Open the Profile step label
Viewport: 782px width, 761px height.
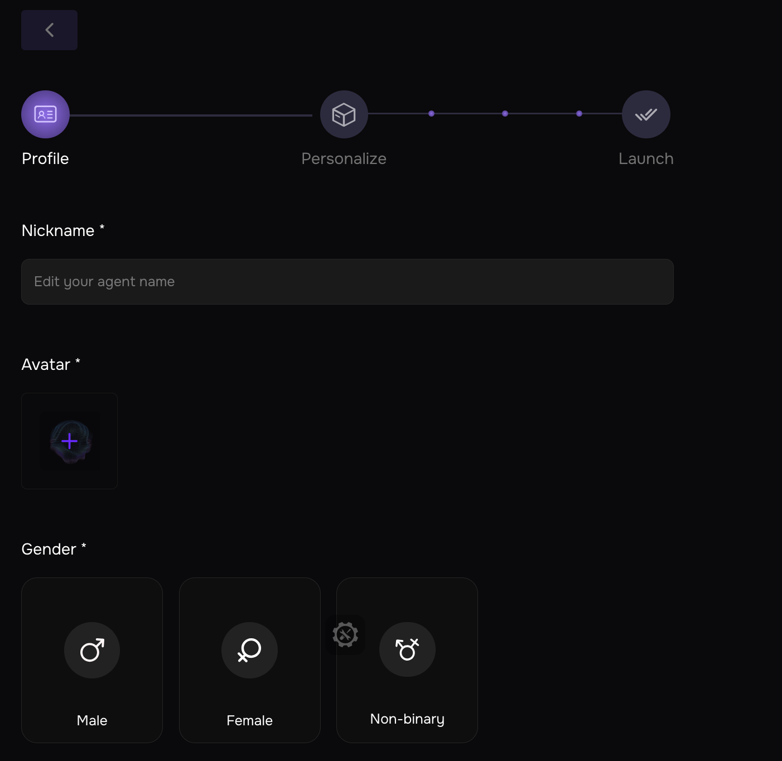pos(45,158)
